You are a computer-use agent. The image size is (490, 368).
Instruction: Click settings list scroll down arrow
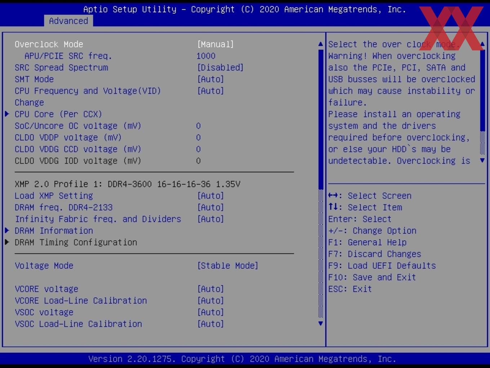click(321, 324)
